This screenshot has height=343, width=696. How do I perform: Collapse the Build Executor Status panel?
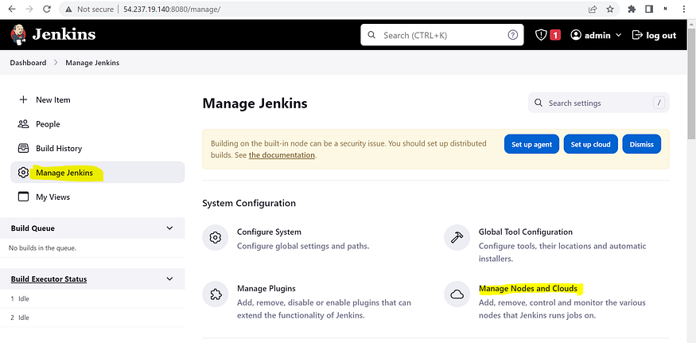(169, 279)
